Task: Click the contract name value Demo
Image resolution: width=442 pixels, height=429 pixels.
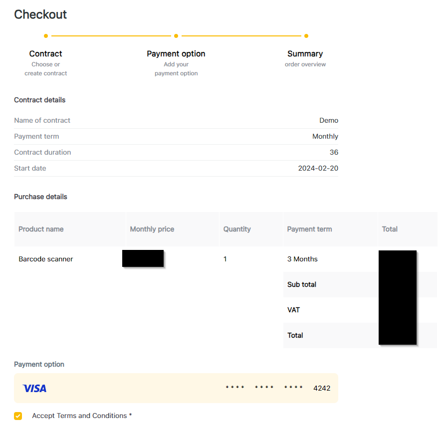Action: coord(329,121)
